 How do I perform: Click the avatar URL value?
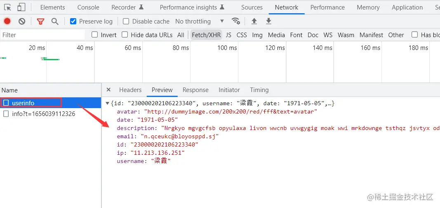click(231, 112)
